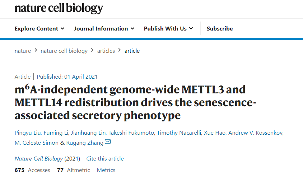View author Timothy Nacarelli
Screen dimensions: 303x181
(179, 133)
